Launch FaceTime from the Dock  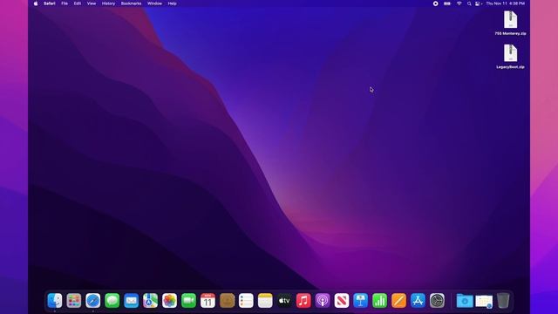tap(188, 301)
